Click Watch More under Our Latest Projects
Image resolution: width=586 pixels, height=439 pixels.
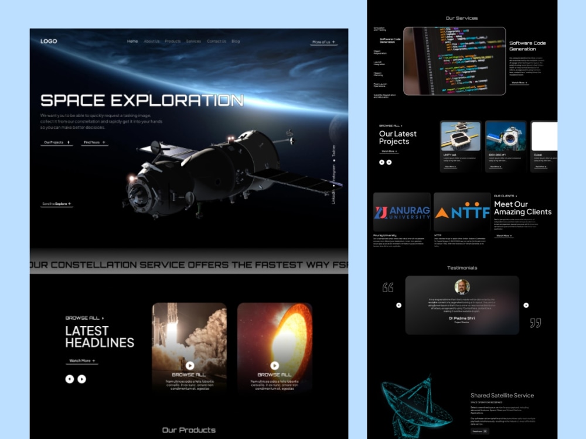(389, 151)
